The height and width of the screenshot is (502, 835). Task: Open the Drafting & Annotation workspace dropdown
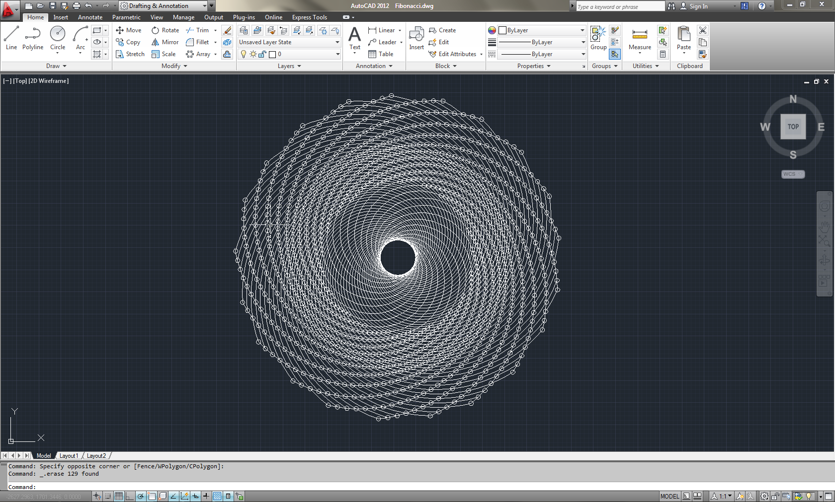tap(164, 6)
